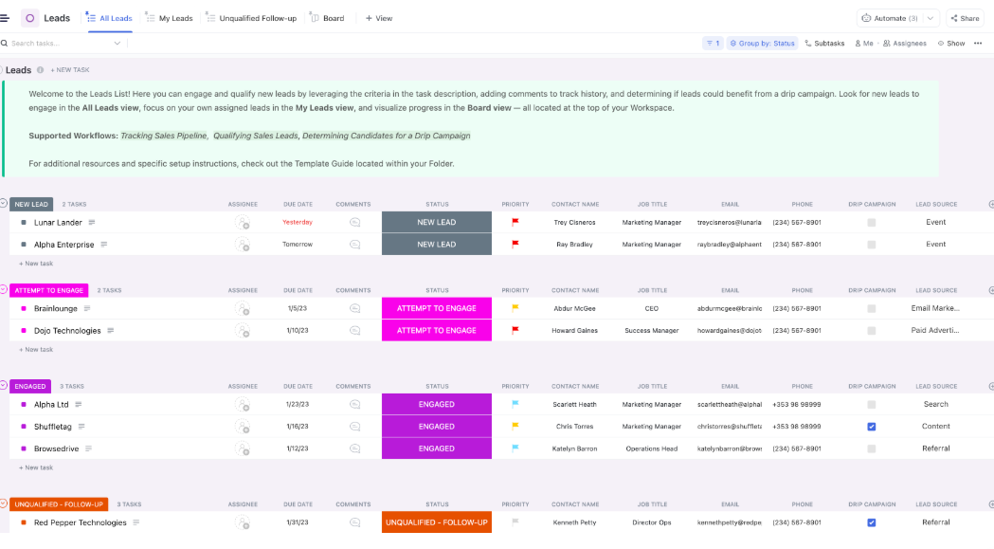The height and width of the screenshot is (549, 994).
Task: Open Group by Status dropdown
Action: (762, 44)
